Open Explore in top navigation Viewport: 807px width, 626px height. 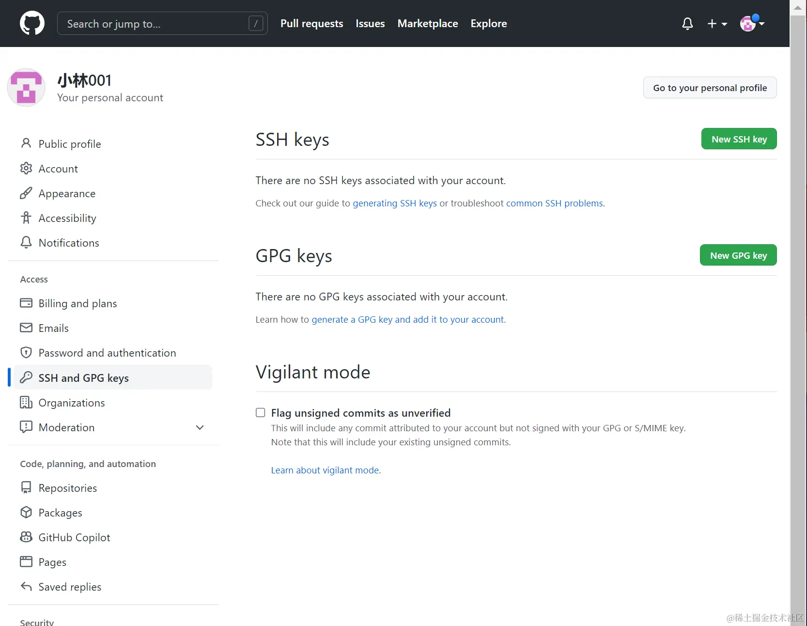pos(489,23)
